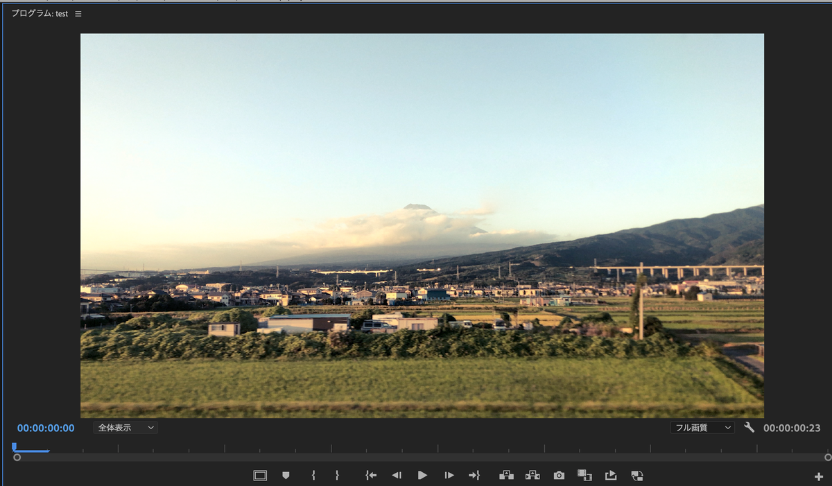
Task: Open the プログラム: test panel menu
Action: [78, 14]
